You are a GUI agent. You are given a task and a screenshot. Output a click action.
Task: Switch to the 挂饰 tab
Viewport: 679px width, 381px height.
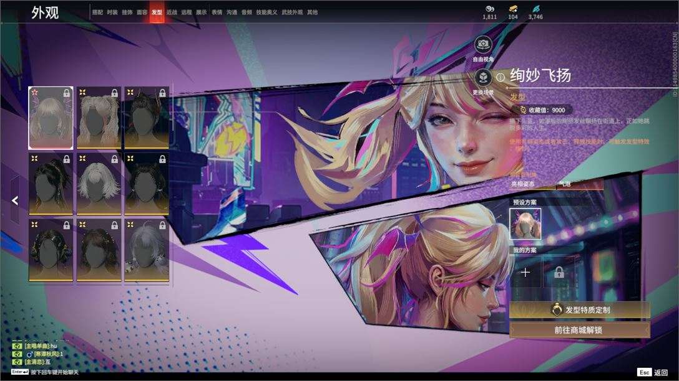[127, 12]
